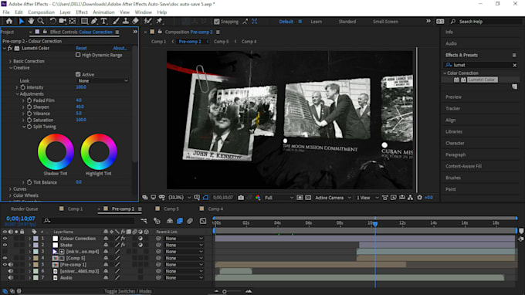Open Show Channel color management icon
Image resolution: width=525 pixels, height=295 pixels.
(258, 198)
